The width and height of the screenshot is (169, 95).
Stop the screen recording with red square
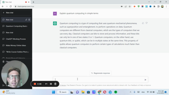35,84
